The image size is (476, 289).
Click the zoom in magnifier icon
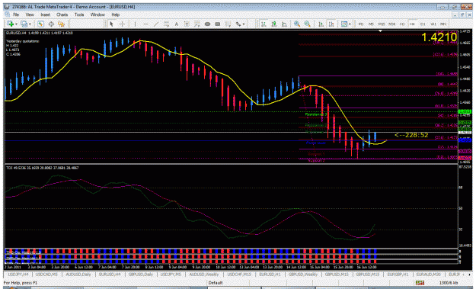tap(297, 24)
